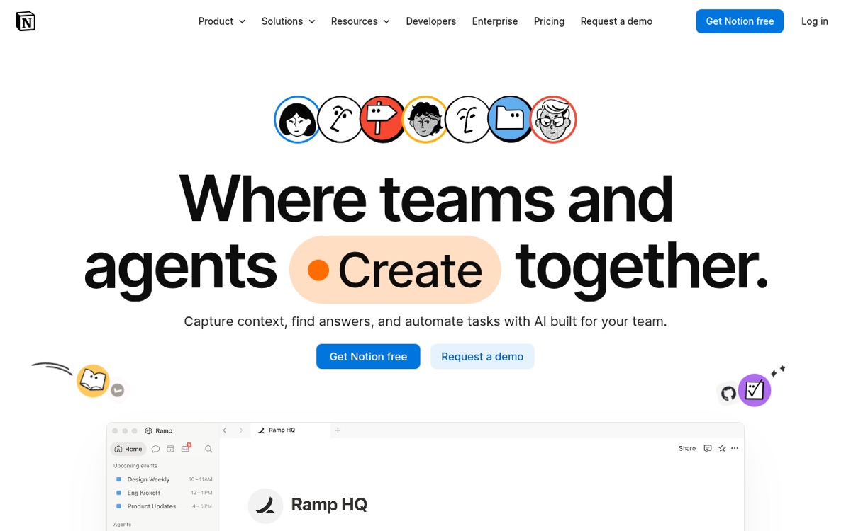Click forward arrow in app preview
The height and width of the screenshot is (531, 851).
[x=240, y=430]
